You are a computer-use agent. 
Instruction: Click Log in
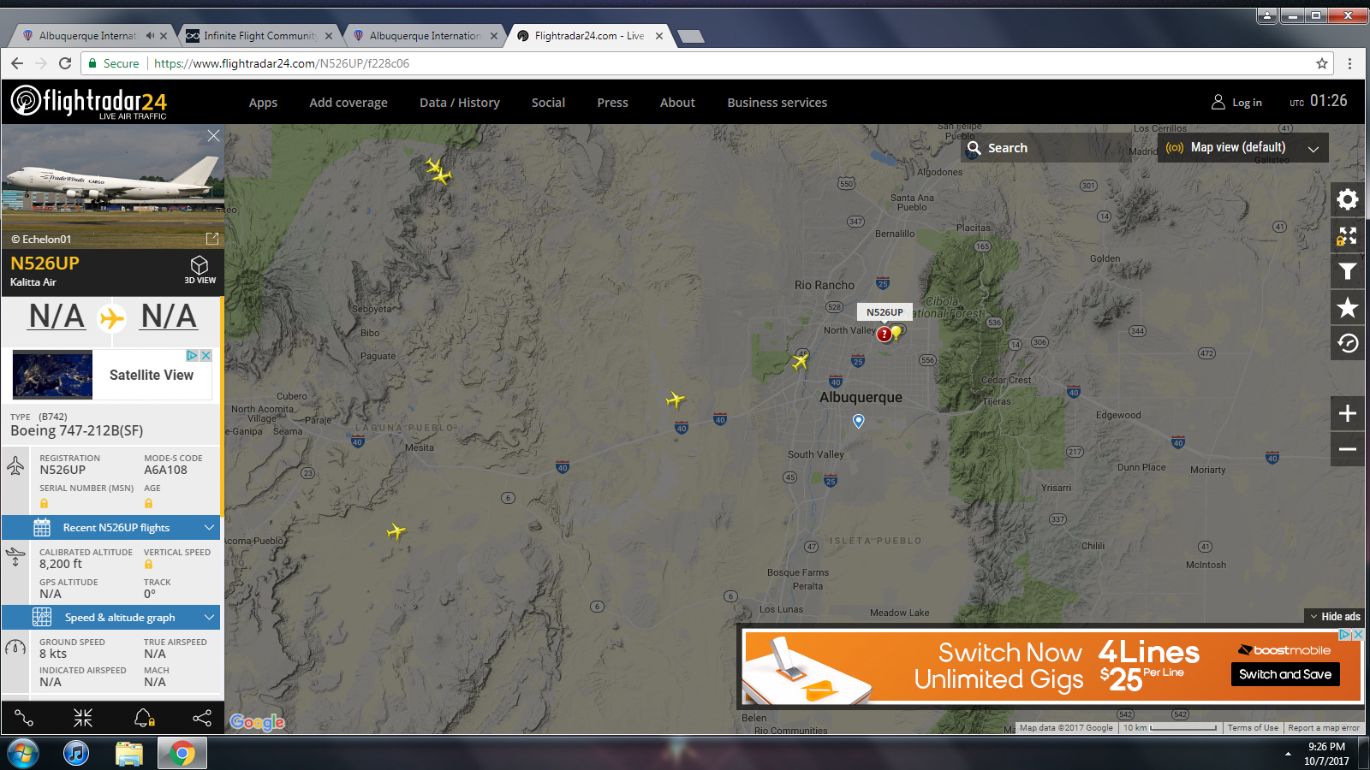[1236, 103]
